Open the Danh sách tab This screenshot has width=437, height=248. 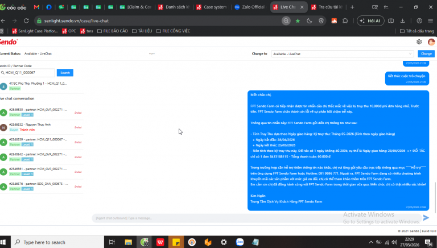pos(174,7)
